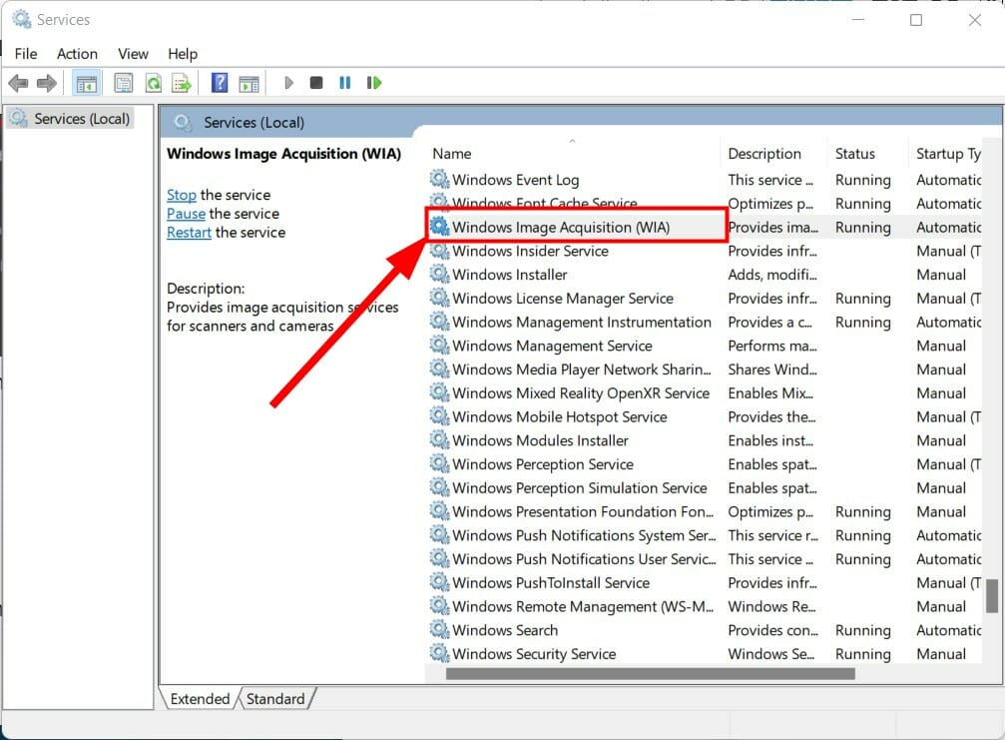Open the View menu
The height and width of the screenshot is (740, 1005).
coord(133,54)
